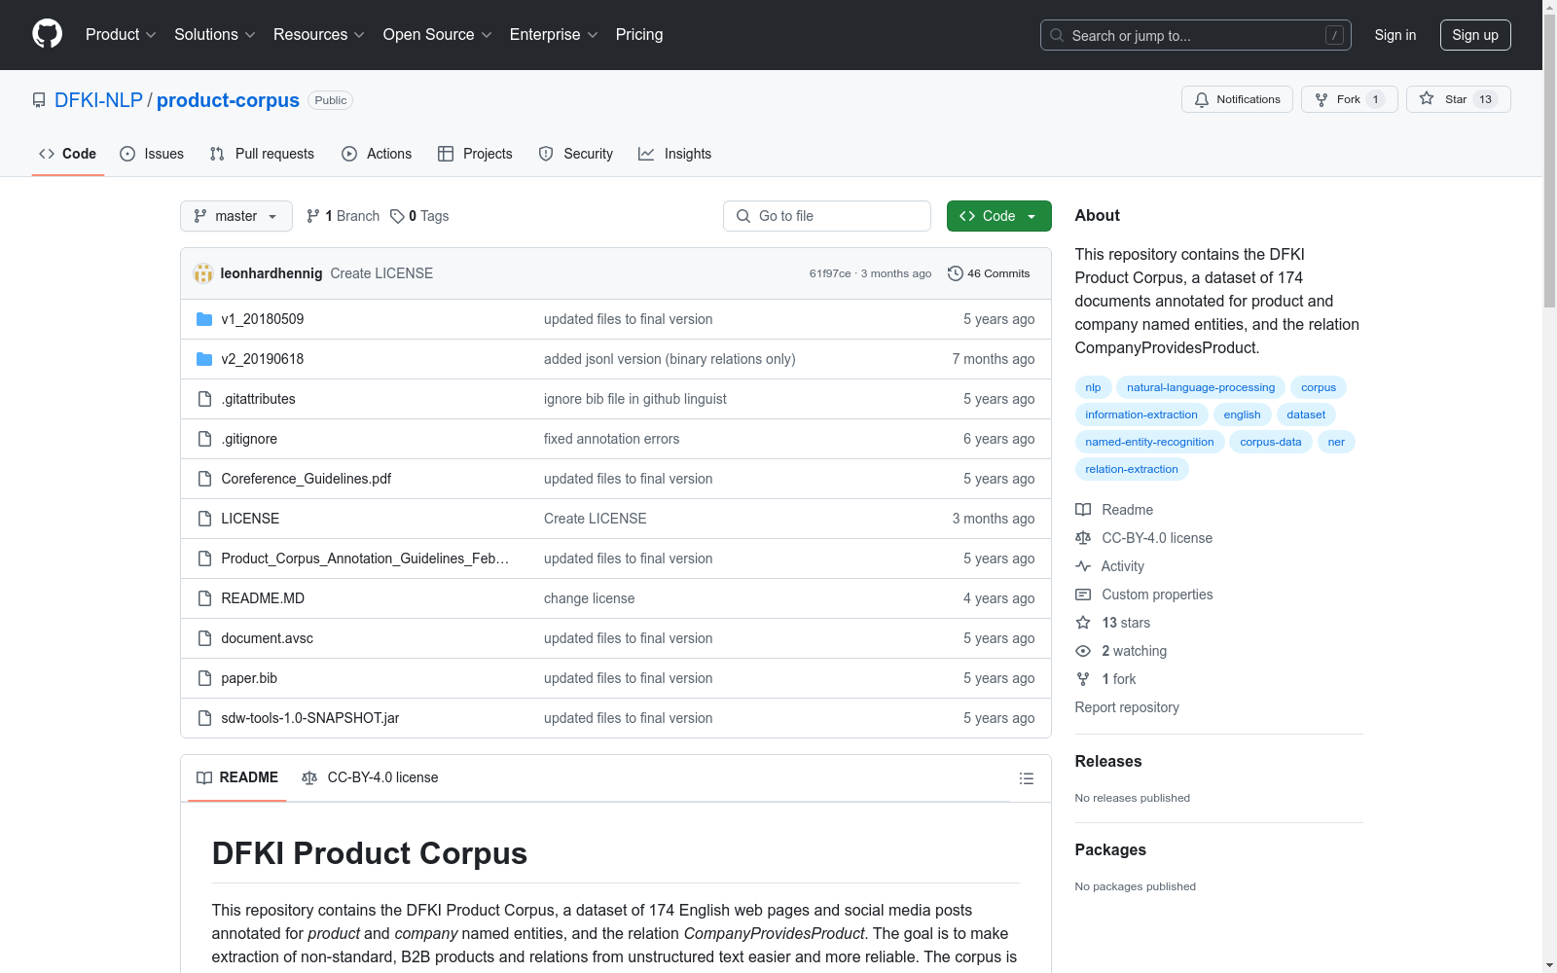Click the Custom properties icon

coord(1083,595)
